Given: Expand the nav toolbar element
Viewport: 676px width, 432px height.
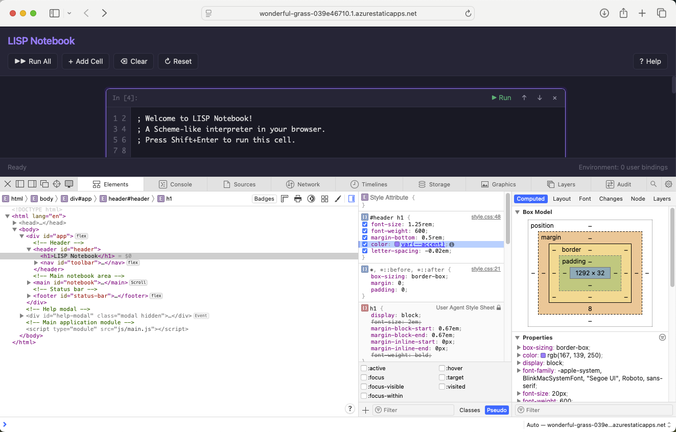Looking at the screenshot, I should (x=36, y=262).
